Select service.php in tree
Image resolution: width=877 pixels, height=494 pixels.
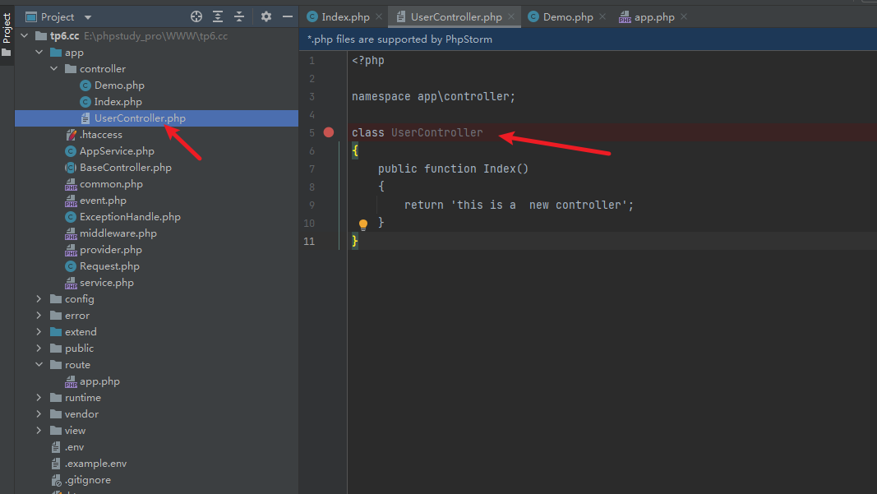click(106, 283)
